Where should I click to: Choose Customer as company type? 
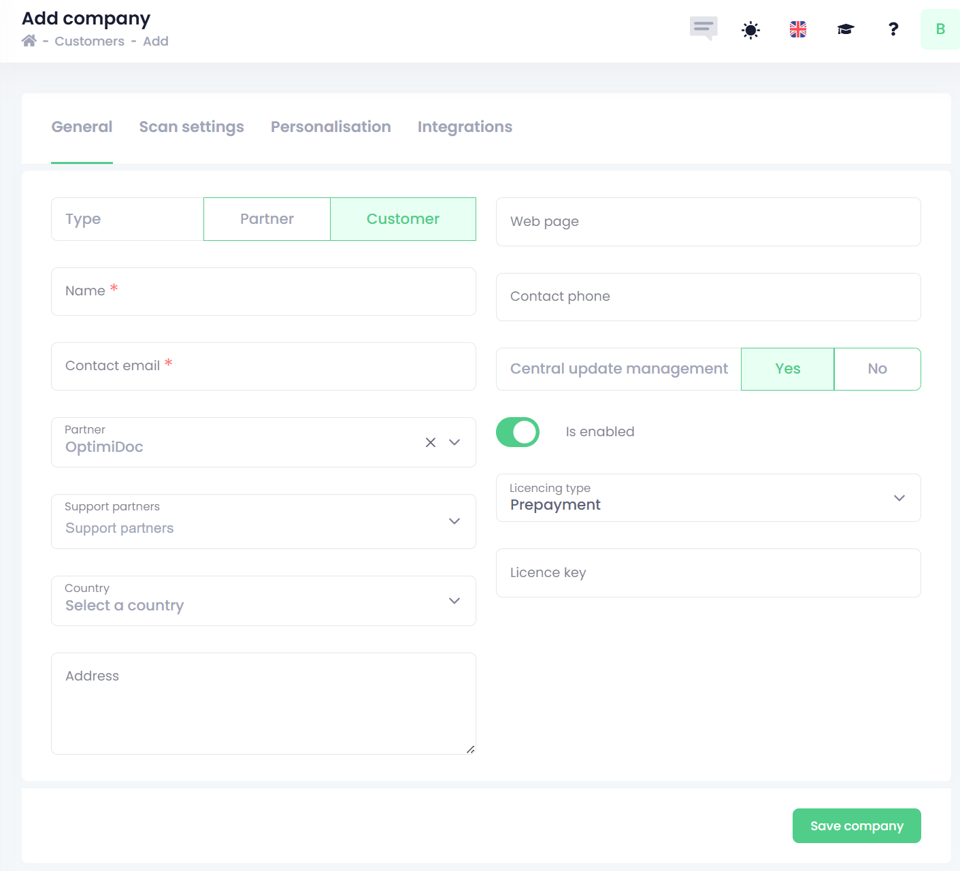click(403, 219)
